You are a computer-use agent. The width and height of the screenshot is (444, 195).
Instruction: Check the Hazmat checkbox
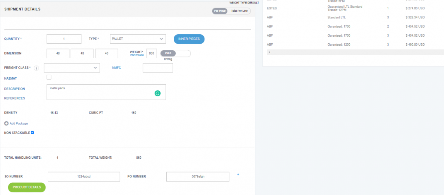(49, 77)
